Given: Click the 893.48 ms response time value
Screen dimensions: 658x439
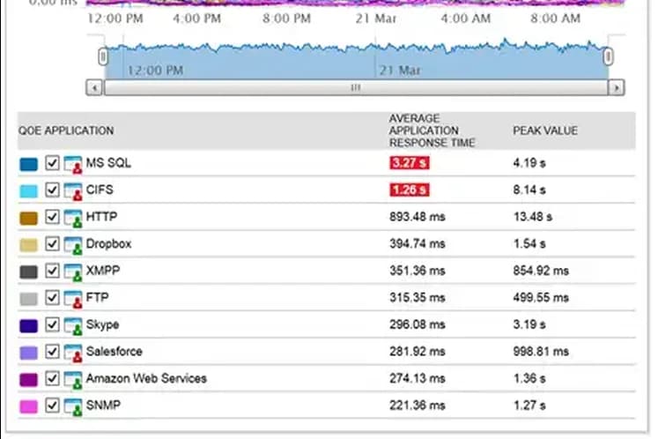Looking at the screenshot, I should (x=418, y=217).
